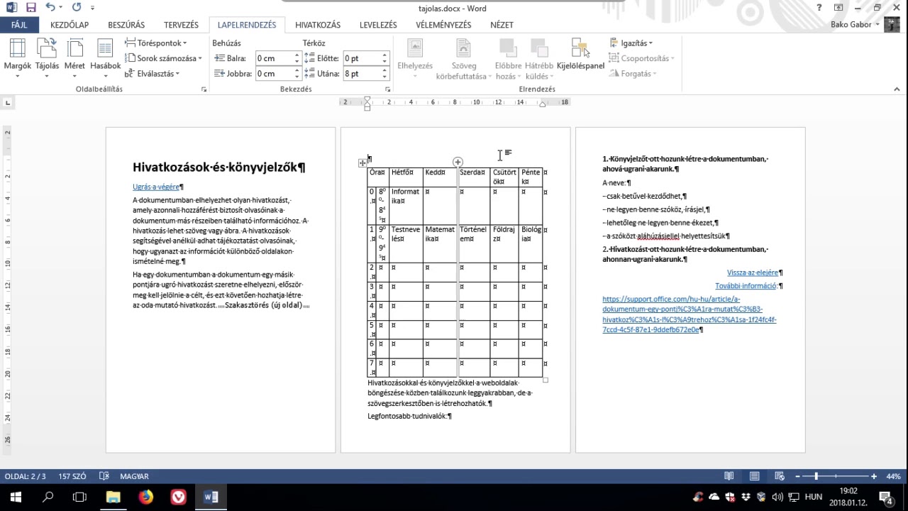Click the 44% zoom level button

893,476
